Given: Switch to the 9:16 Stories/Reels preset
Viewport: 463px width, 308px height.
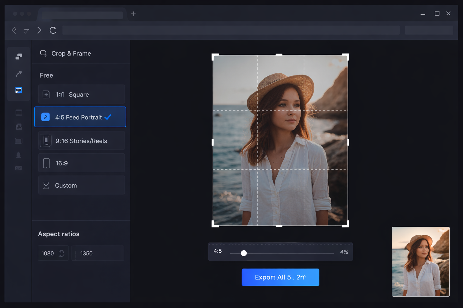Looking at the screenshot, I should tap(81, 140).
